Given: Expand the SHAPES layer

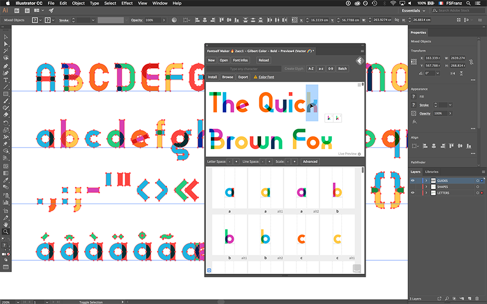Looking at the screenshot, I should (426, 187).
